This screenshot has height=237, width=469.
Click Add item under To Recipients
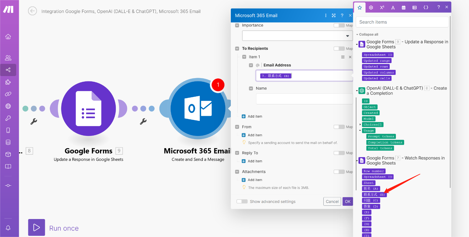(252, 116)
